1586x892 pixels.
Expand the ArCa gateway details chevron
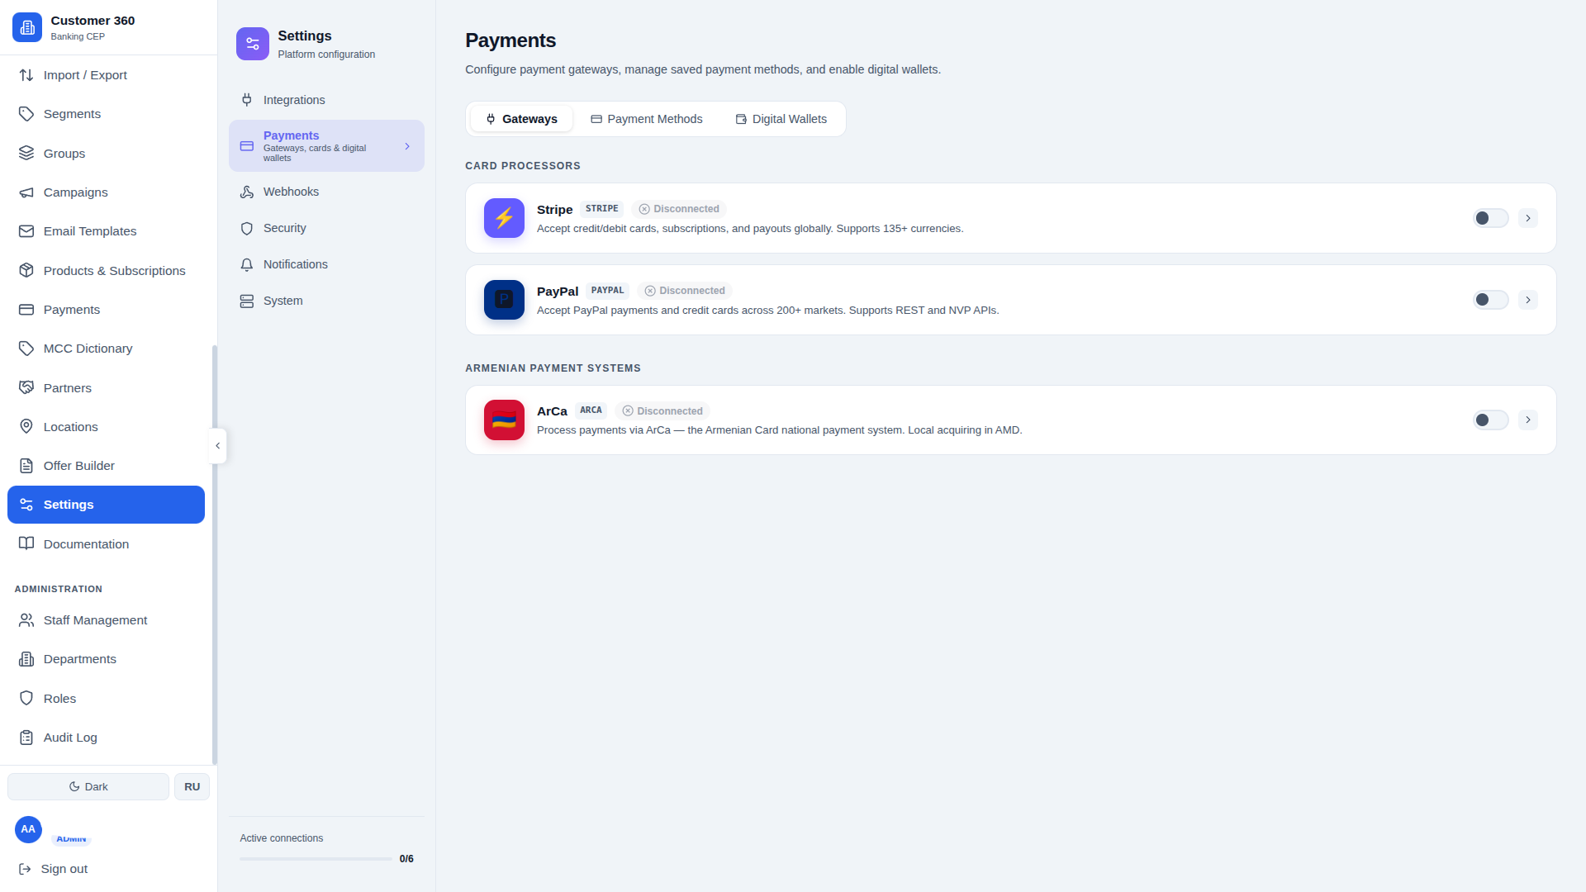1528,420
